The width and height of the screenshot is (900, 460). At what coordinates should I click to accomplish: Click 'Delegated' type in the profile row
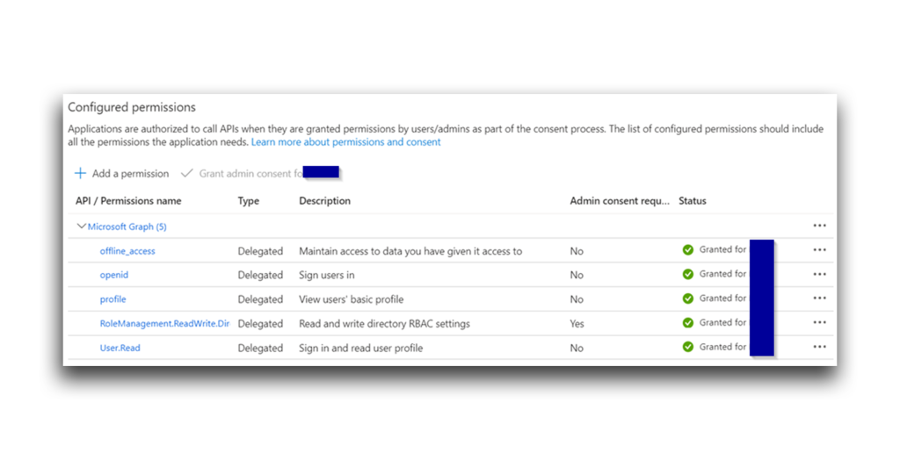point(260,299)
